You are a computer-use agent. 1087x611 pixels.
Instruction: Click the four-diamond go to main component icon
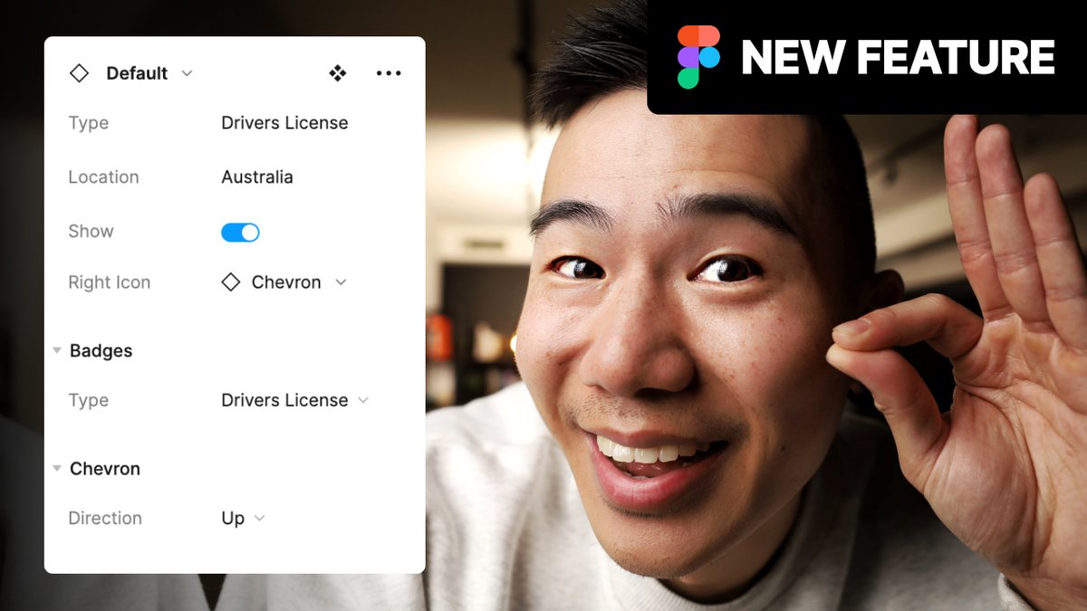(x=338, y=73)
